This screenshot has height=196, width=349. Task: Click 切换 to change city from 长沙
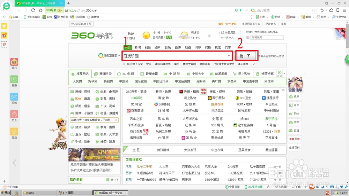(131, 38)
